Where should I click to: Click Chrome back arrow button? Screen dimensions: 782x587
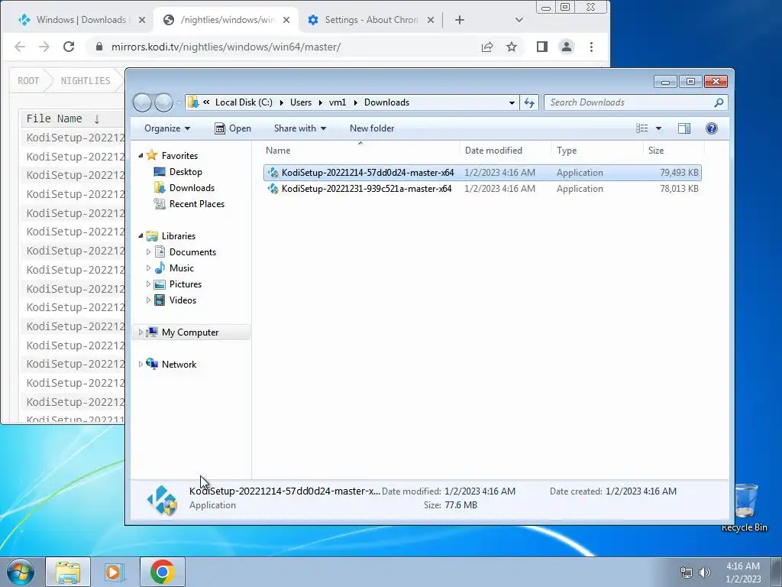[20, 47]
